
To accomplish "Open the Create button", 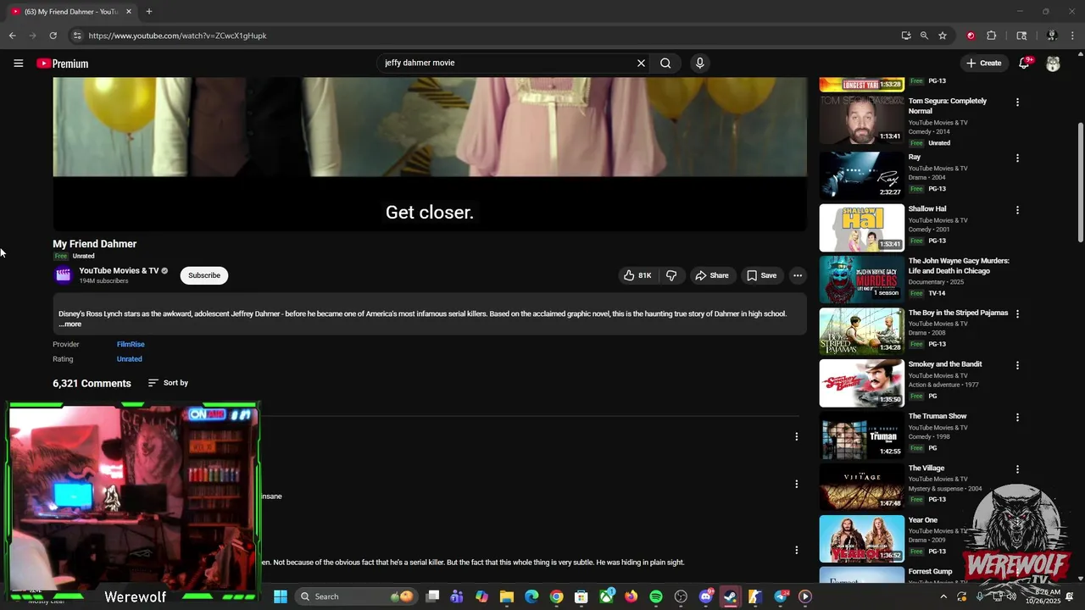I will (983, 64).
